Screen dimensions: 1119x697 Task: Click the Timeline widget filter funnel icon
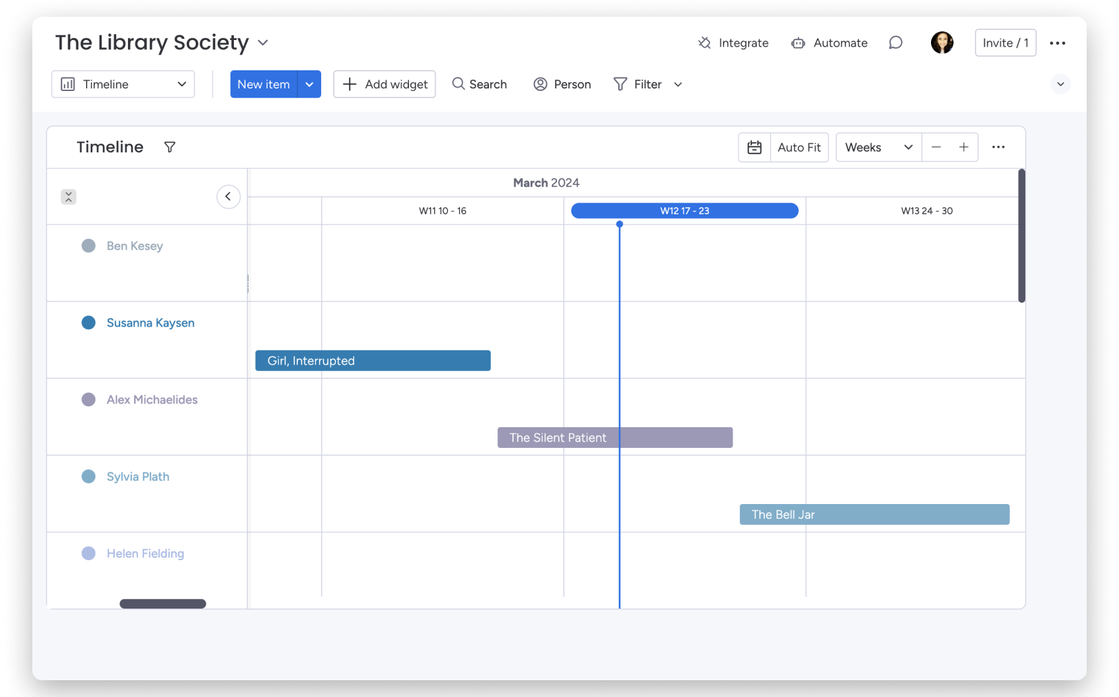[x=170, y=147]
